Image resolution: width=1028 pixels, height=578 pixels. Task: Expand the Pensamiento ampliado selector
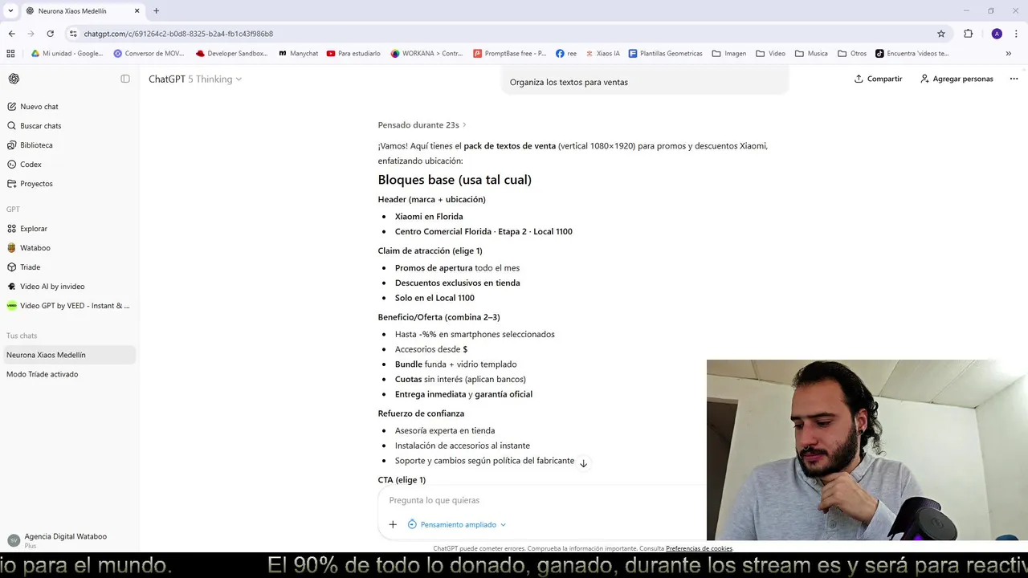coord(457,524)
